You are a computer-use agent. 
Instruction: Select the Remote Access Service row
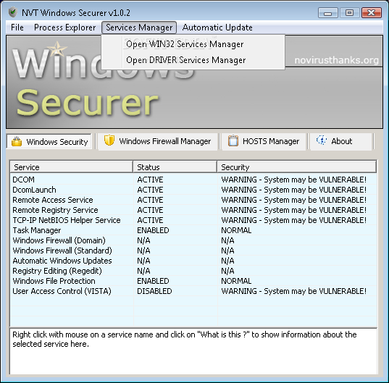[x=193, y=200]
